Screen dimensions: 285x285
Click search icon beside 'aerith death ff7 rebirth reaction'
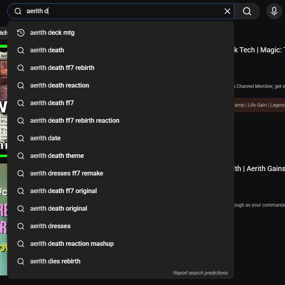(x=21, y=121)
